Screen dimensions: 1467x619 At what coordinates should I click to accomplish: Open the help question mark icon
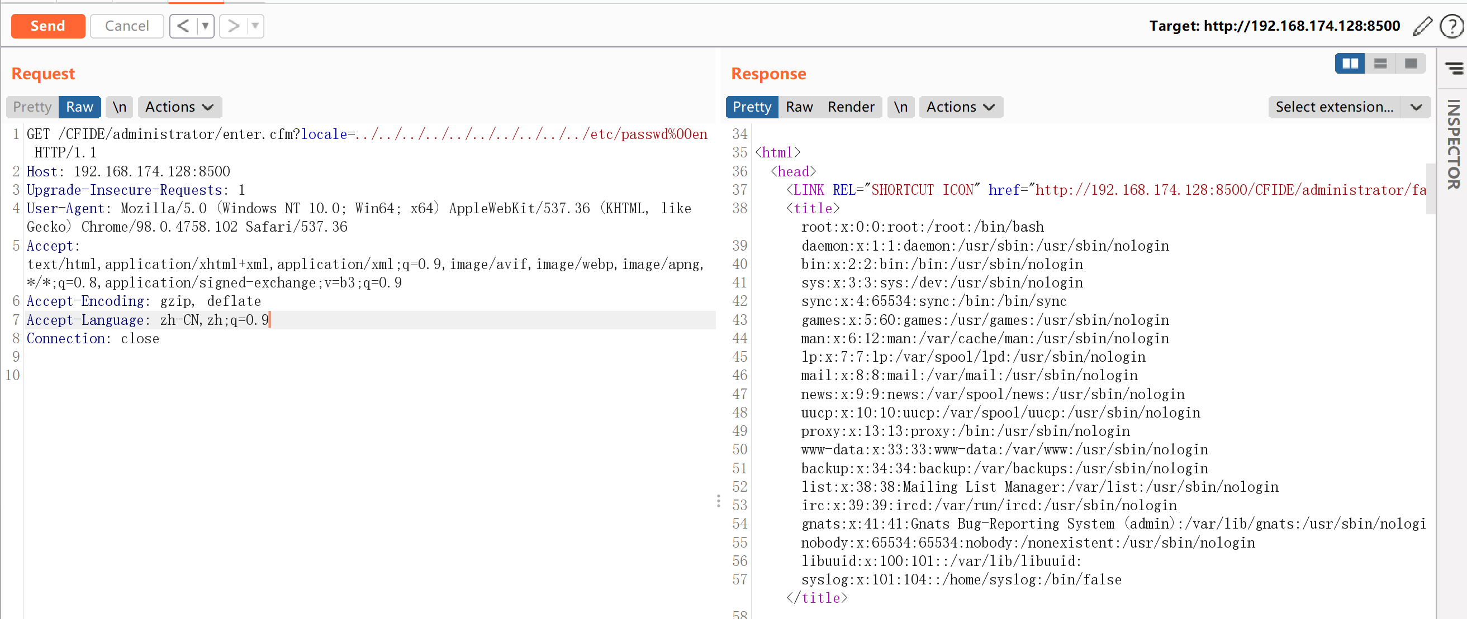pos(1450,26)
